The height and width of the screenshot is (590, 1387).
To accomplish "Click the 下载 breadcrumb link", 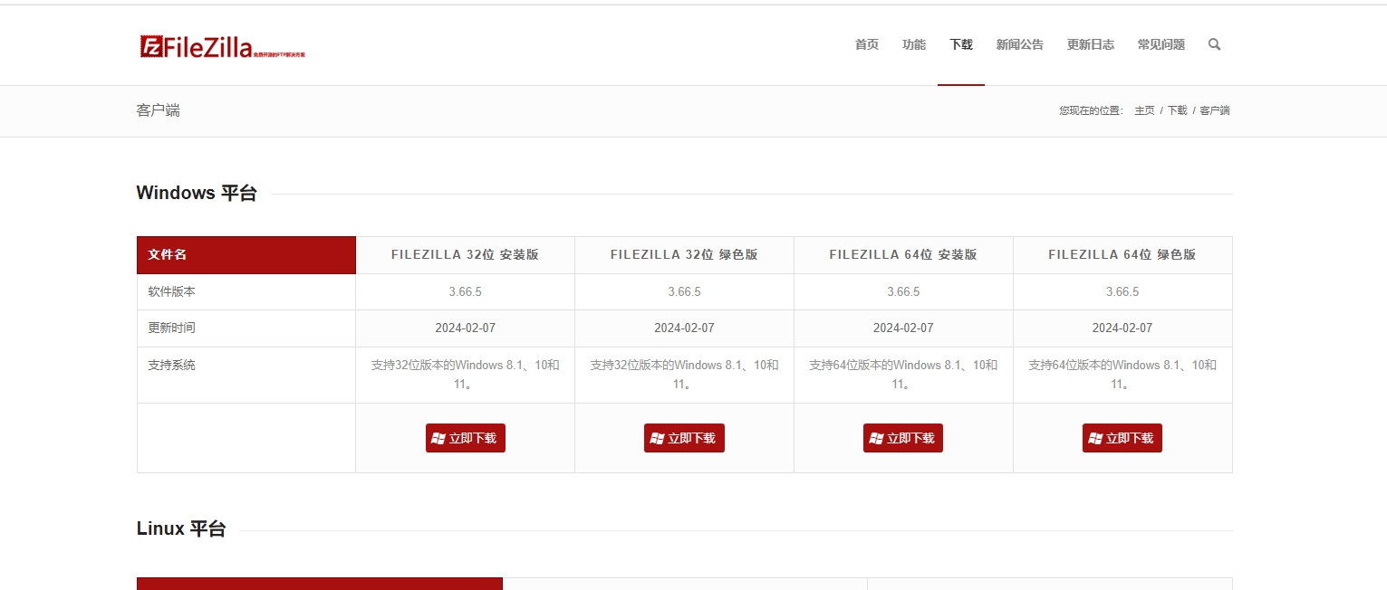I will [1177, 110].
